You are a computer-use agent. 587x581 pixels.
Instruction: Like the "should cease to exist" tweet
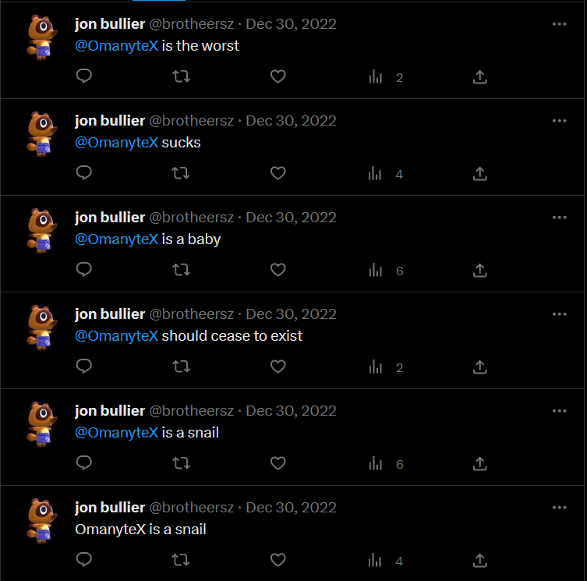278,367
